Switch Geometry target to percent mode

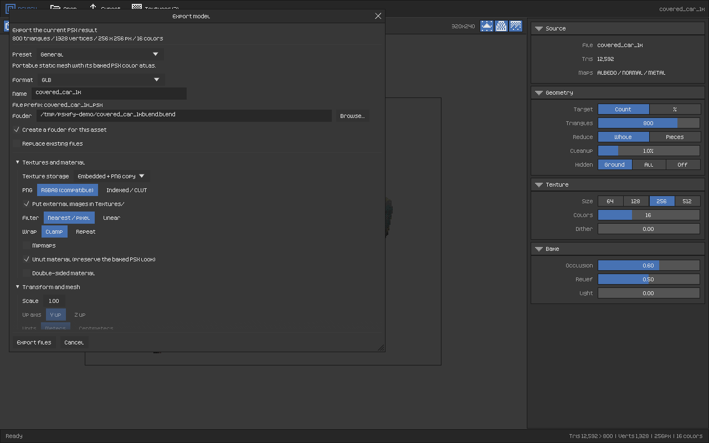675,109
